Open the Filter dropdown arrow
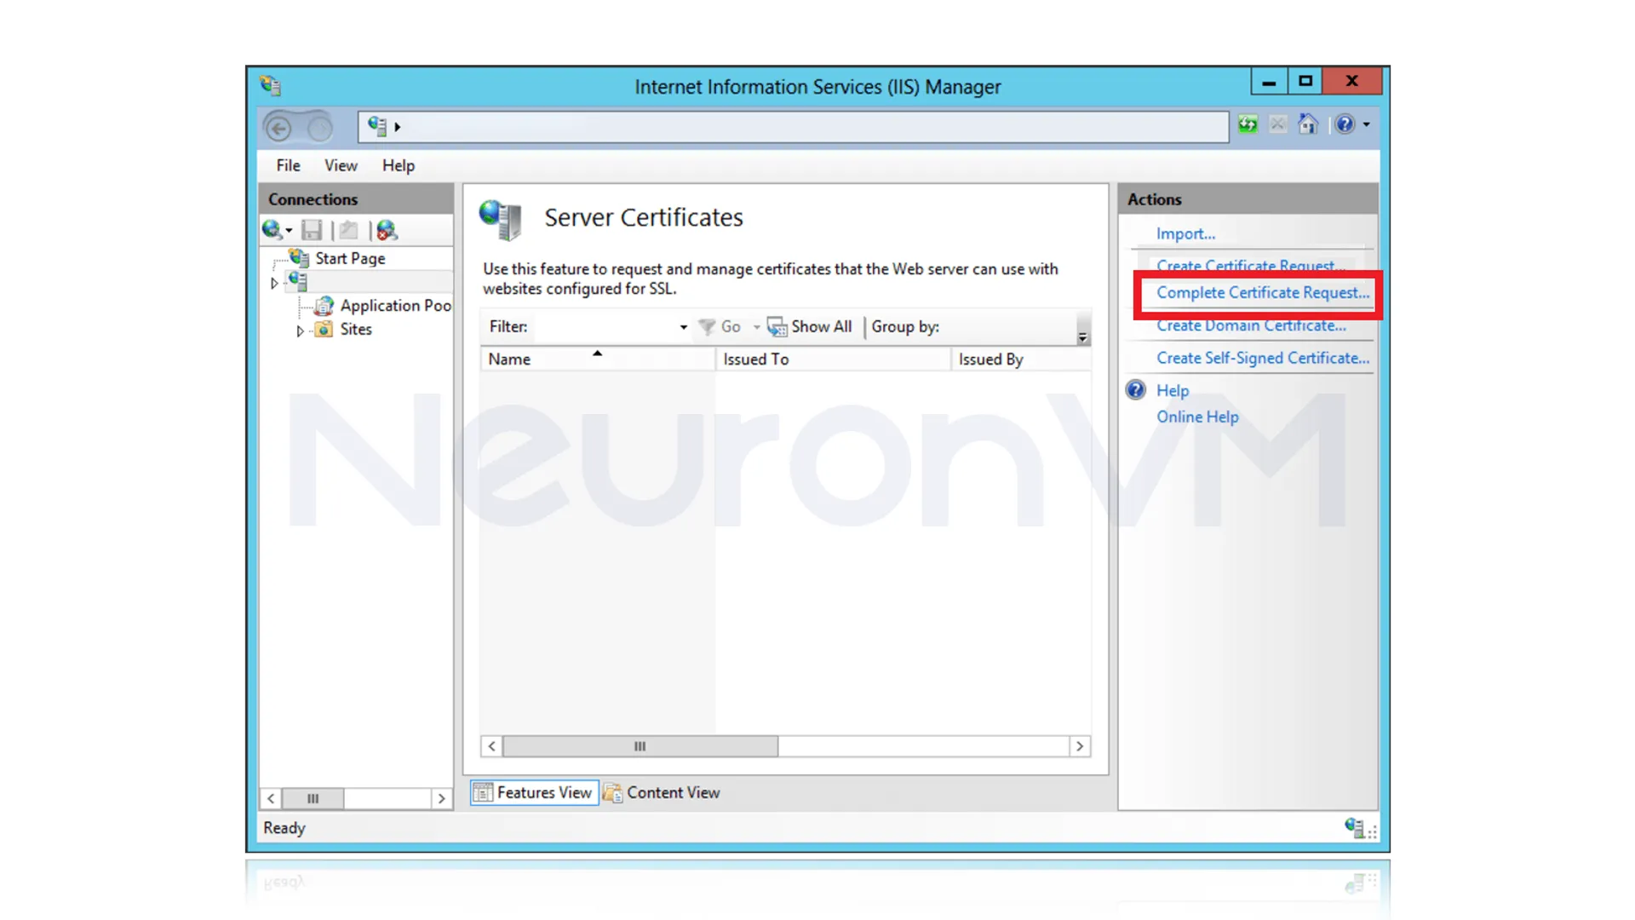 click(683, 327)
